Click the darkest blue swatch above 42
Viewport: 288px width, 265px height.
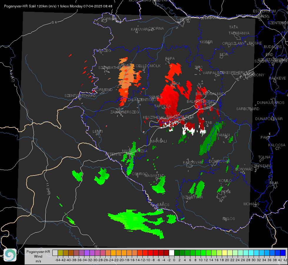click(x=283, y=253)
